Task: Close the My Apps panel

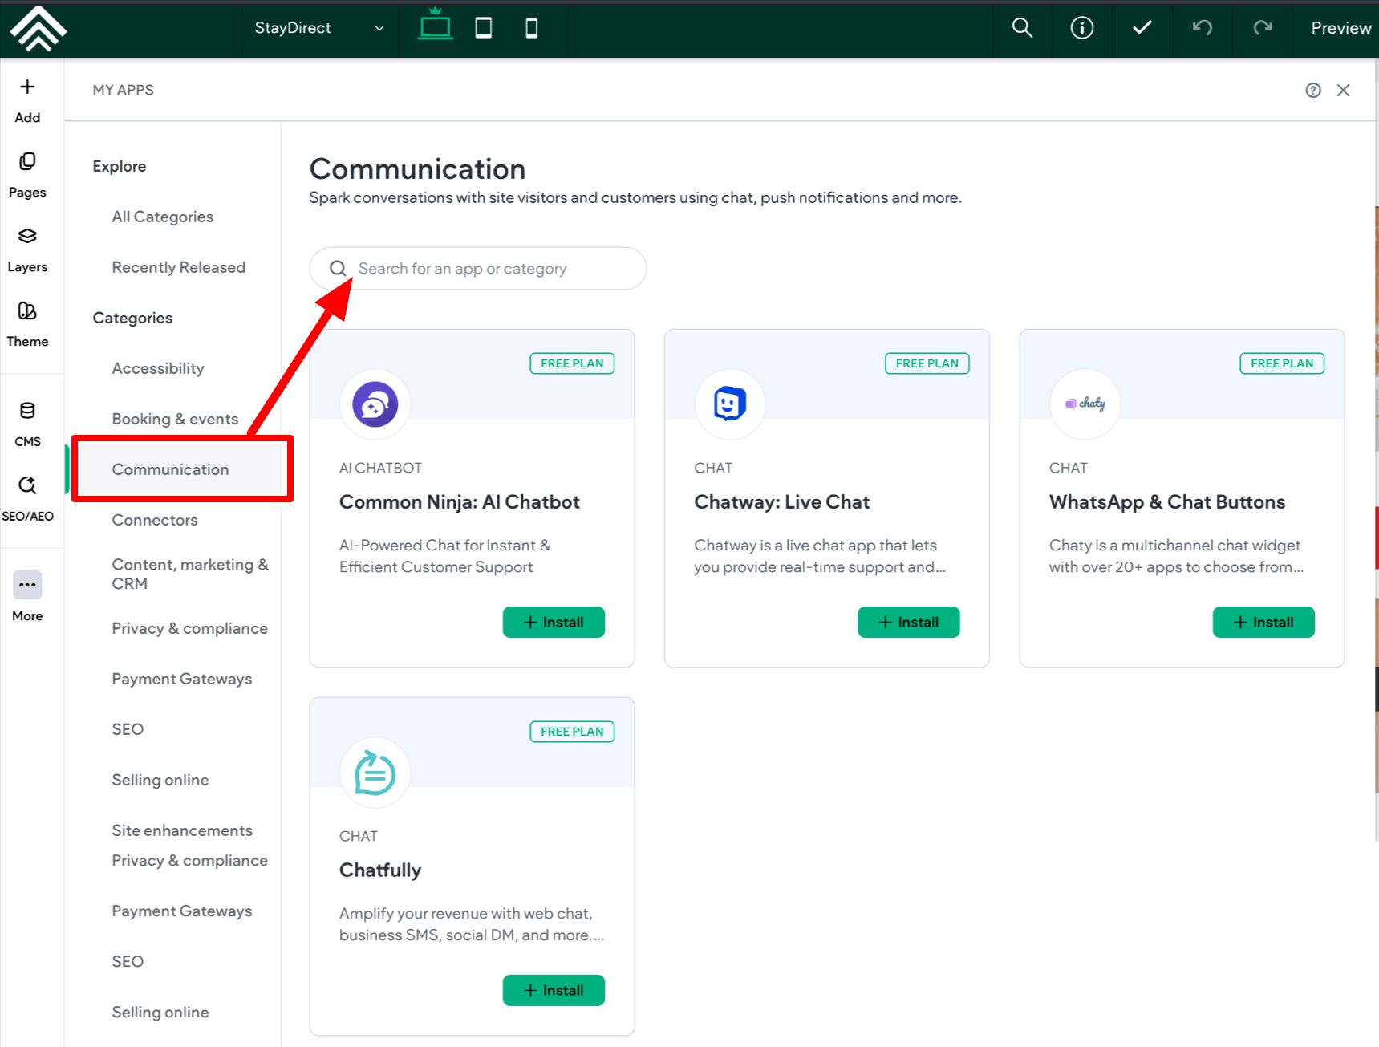Action: 1344,91
